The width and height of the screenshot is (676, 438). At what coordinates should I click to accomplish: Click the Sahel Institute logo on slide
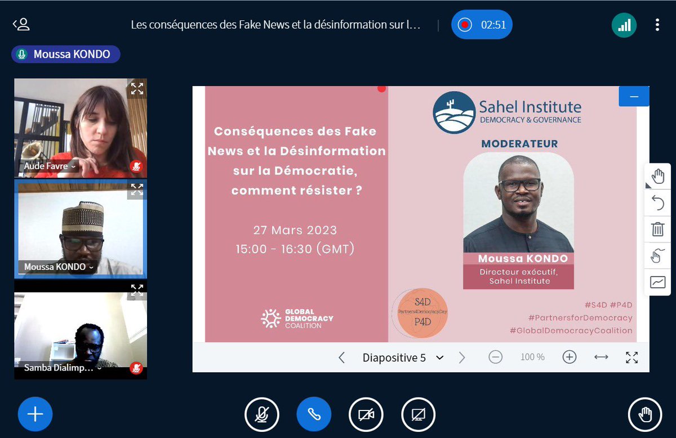click(507, 112)
